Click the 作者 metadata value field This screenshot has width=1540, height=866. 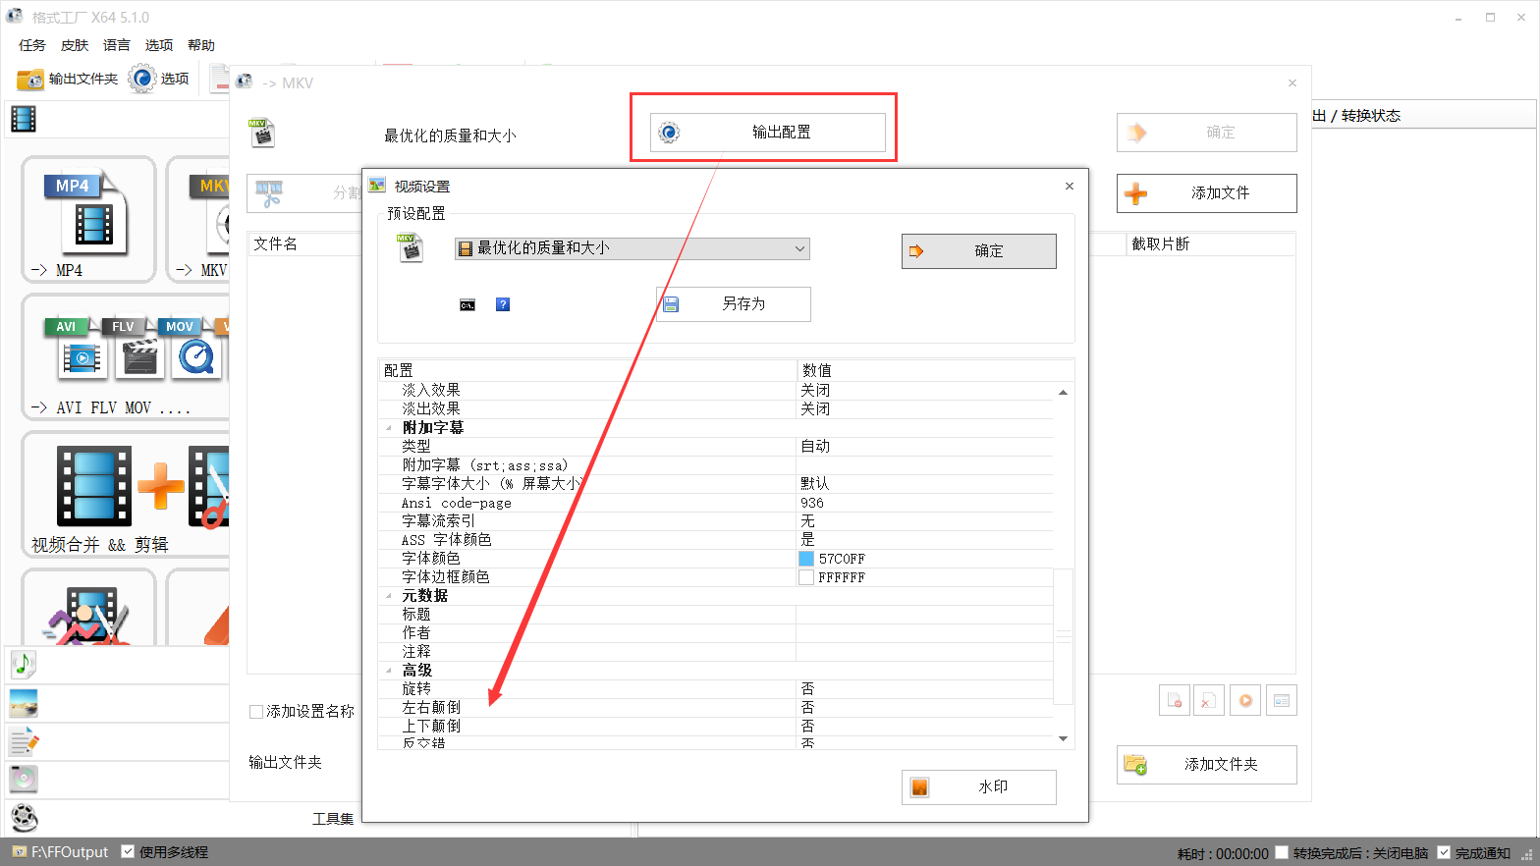(x=924, y=633)
